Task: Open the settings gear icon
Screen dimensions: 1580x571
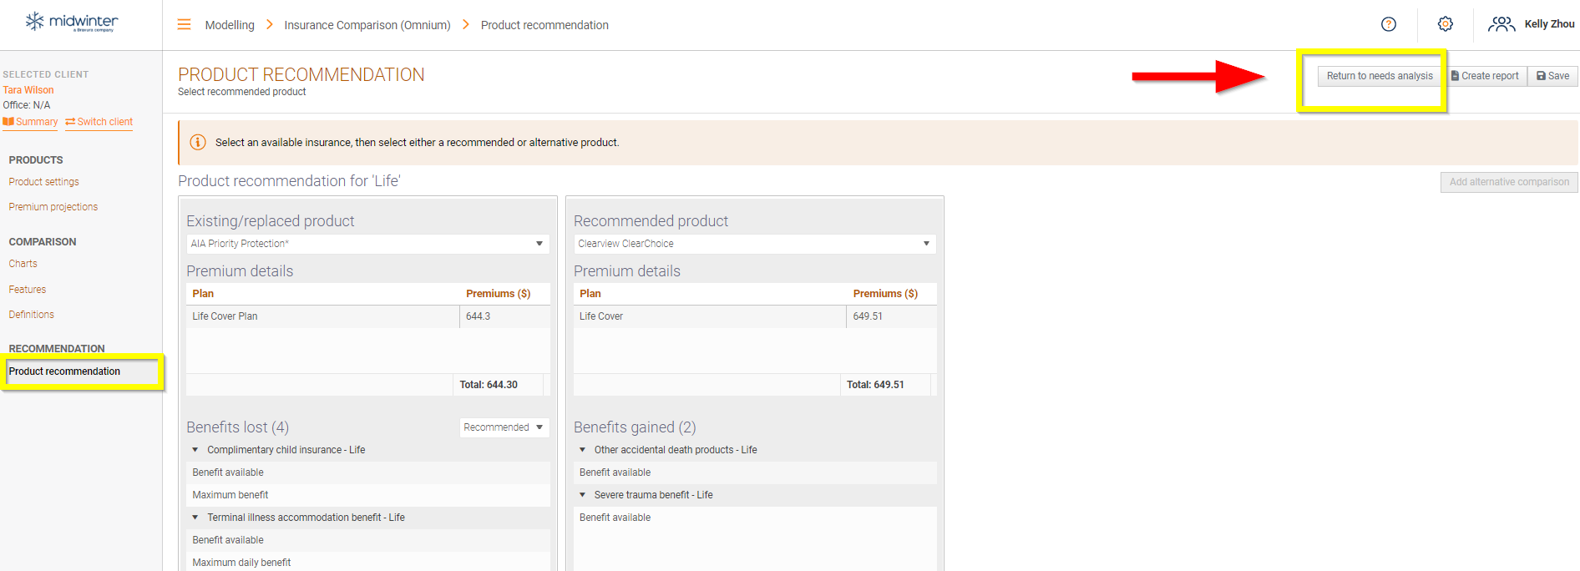Action: pyautogui.click(x=1446, y=24)
